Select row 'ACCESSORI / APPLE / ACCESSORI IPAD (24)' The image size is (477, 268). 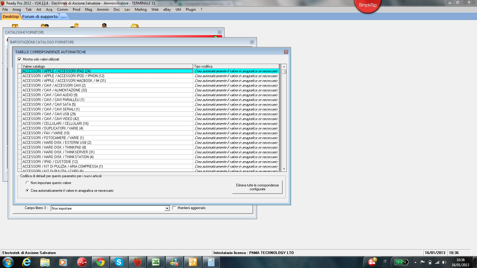[107, 71]
